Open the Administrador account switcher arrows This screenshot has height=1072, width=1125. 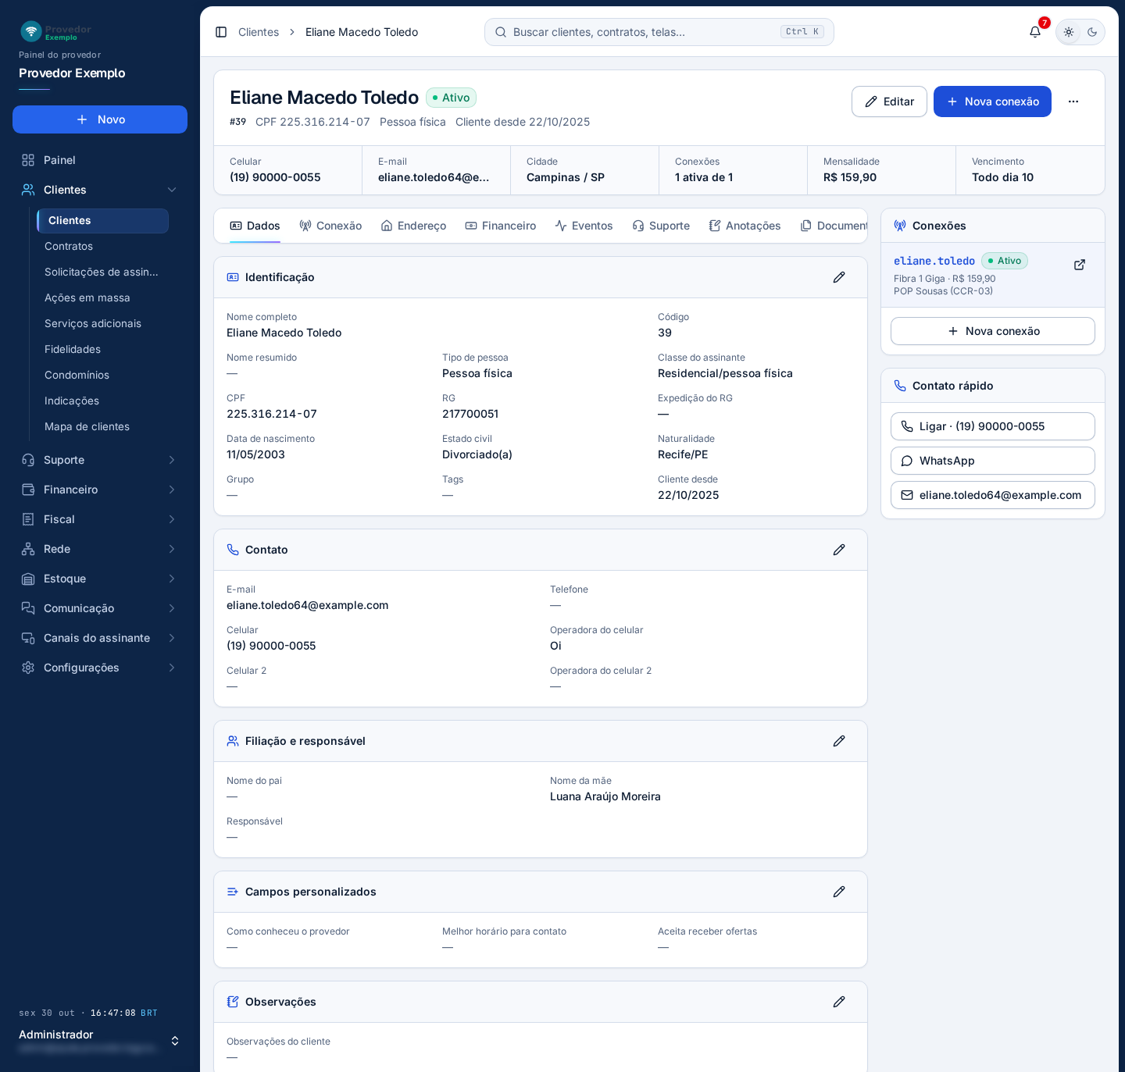175,1041
